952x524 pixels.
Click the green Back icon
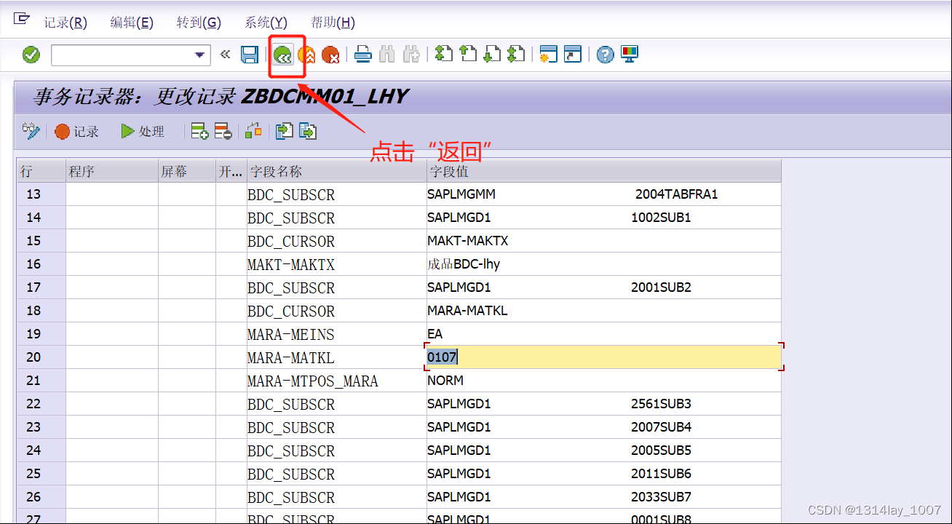point(283,55)
